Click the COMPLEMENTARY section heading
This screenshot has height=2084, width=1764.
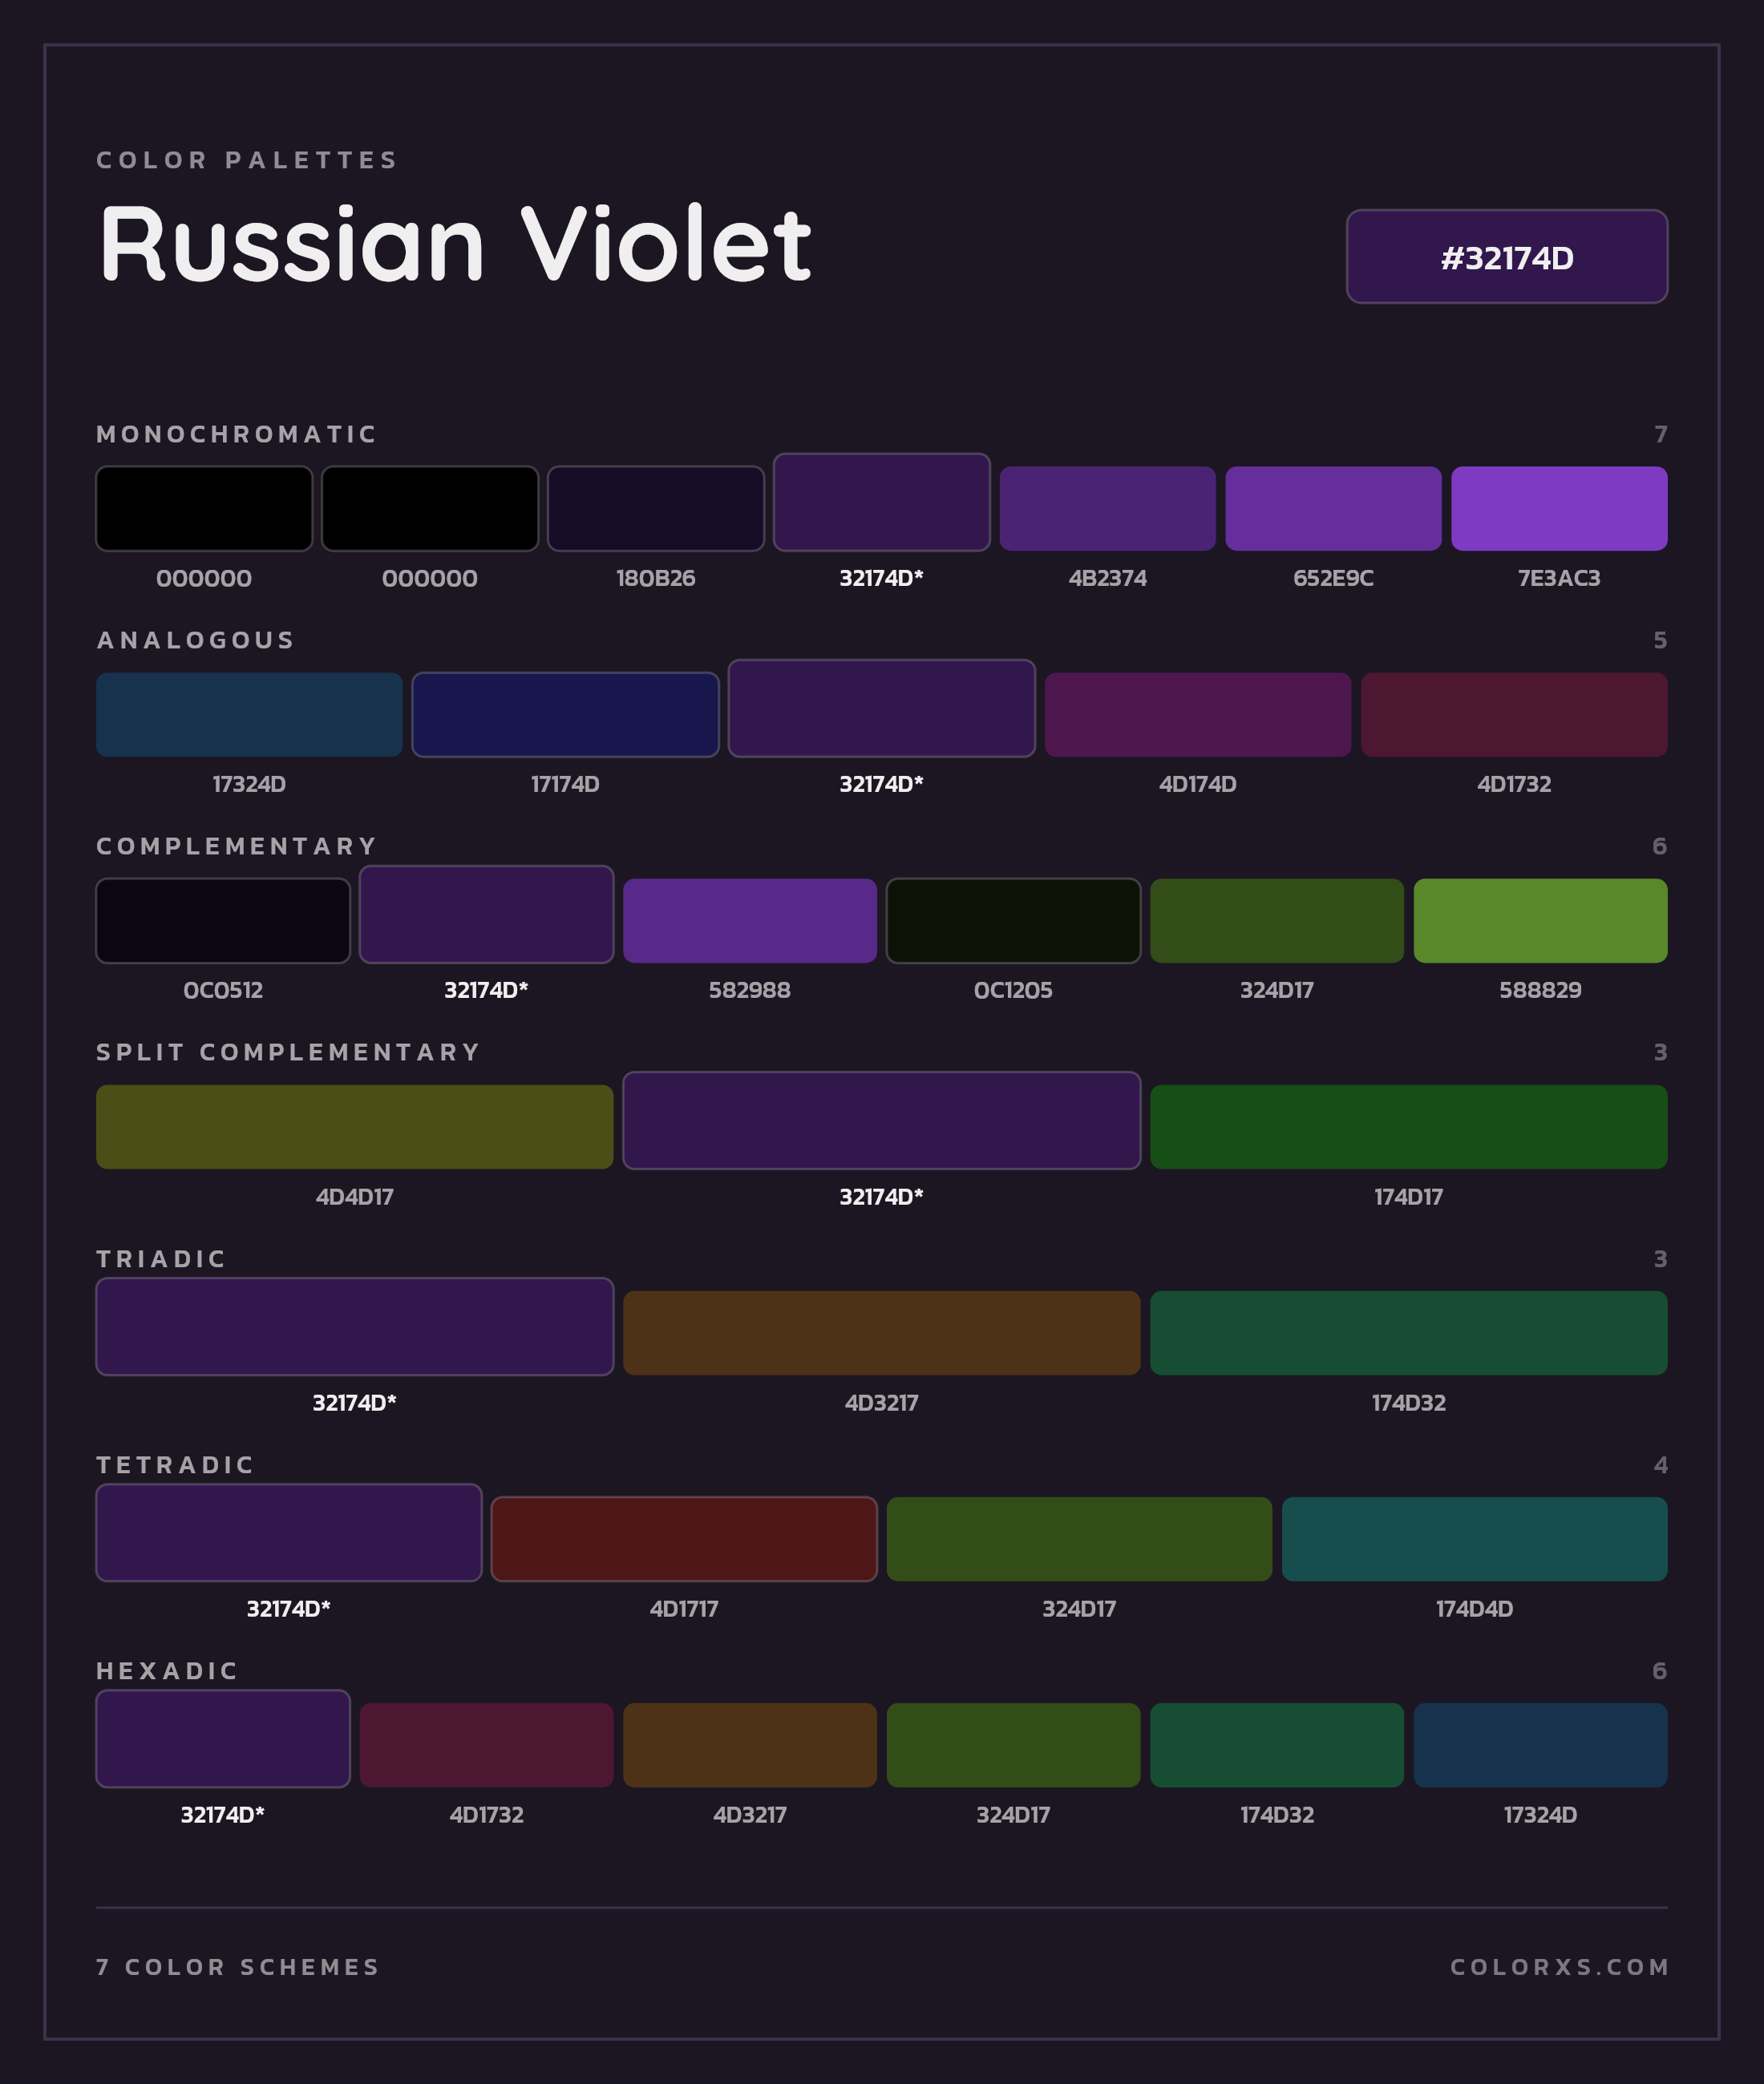pos(237,846)
